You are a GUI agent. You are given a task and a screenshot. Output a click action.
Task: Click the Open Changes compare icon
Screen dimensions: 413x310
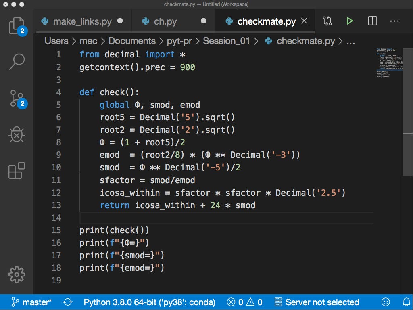(327, 21)
